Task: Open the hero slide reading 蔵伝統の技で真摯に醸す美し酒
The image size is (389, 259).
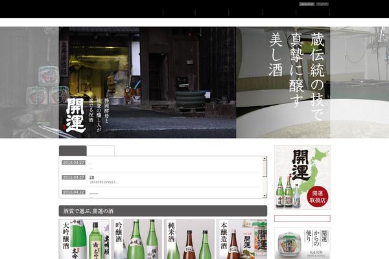Action: 283,82
